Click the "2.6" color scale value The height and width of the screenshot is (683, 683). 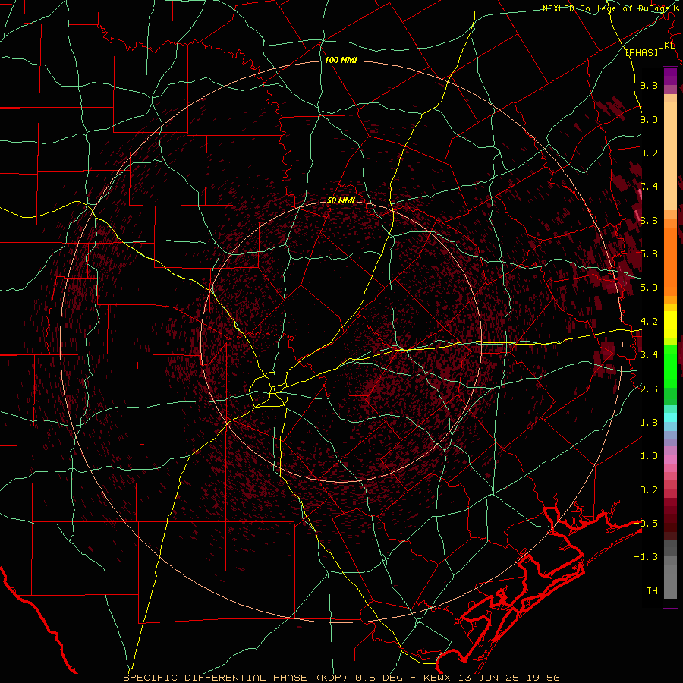point(649,389)
